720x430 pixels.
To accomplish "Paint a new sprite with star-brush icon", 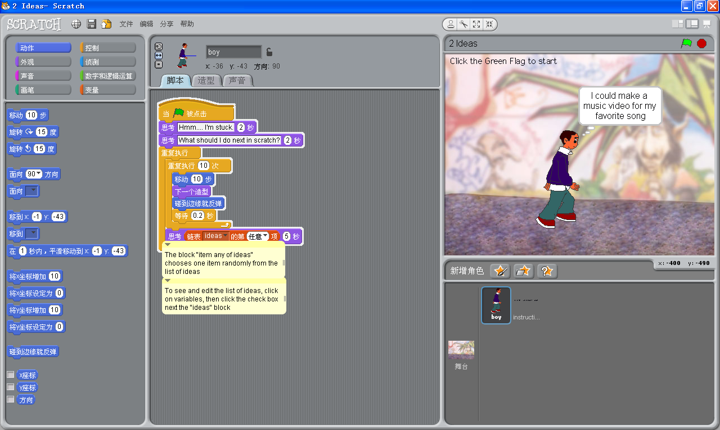I will (x=500, y=271).
